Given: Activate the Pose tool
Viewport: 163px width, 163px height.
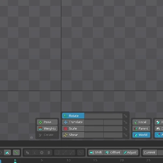Looking at the screenshot, I should point(47,122).
